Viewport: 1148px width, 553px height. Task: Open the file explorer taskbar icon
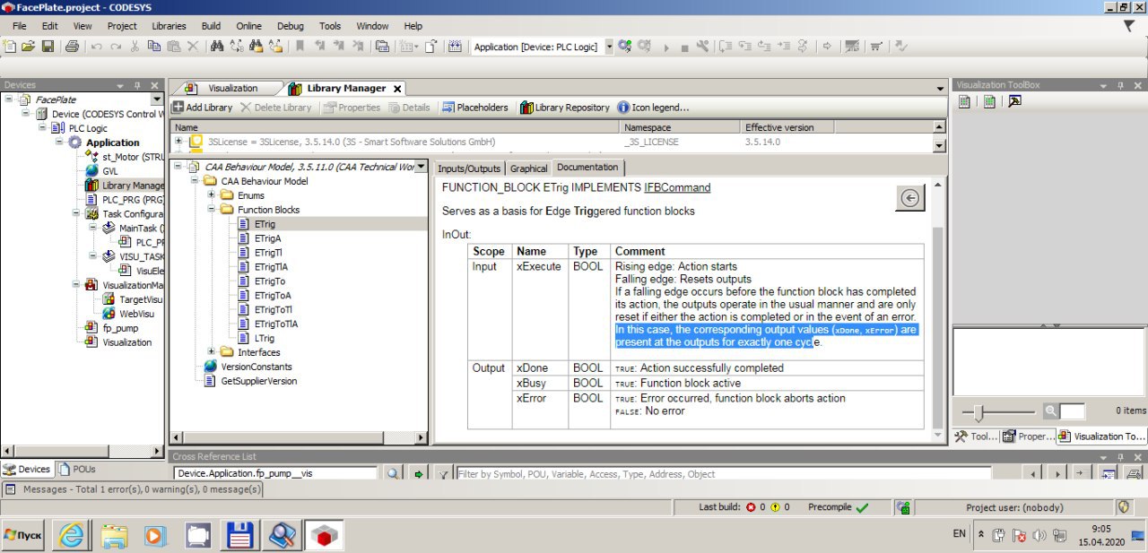point(114,535)
